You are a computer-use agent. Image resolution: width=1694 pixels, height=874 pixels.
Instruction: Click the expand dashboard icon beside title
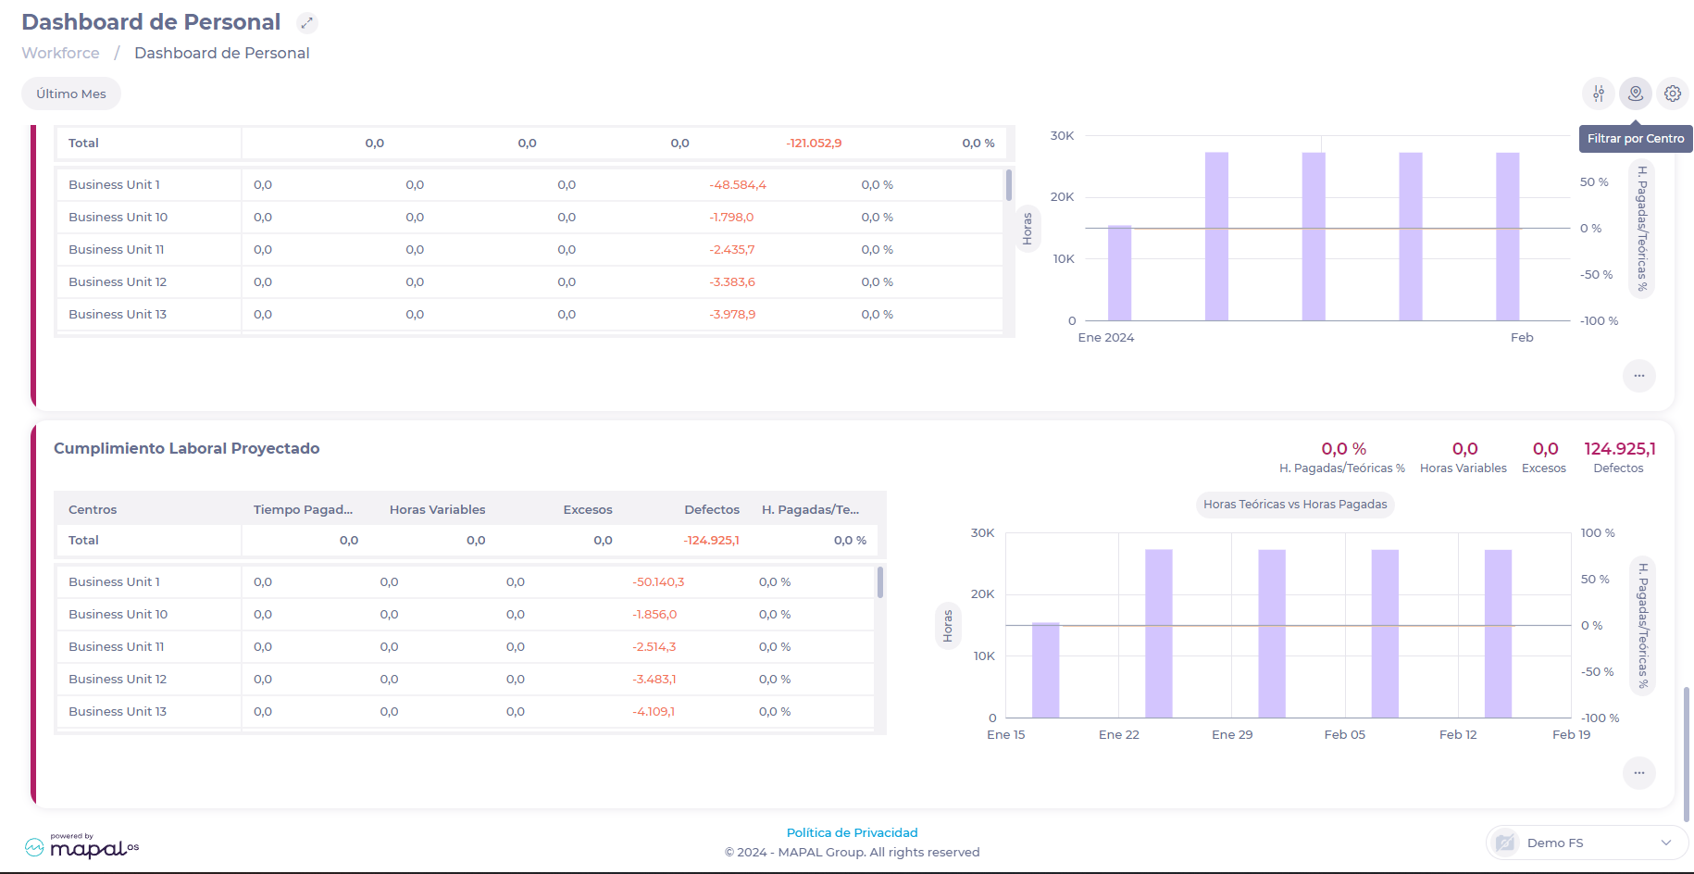tap(306, 23)
